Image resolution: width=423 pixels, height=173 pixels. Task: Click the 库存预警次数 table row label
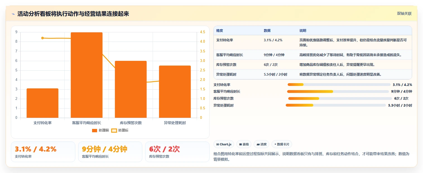pyautogui.click(x=226, y=64)
